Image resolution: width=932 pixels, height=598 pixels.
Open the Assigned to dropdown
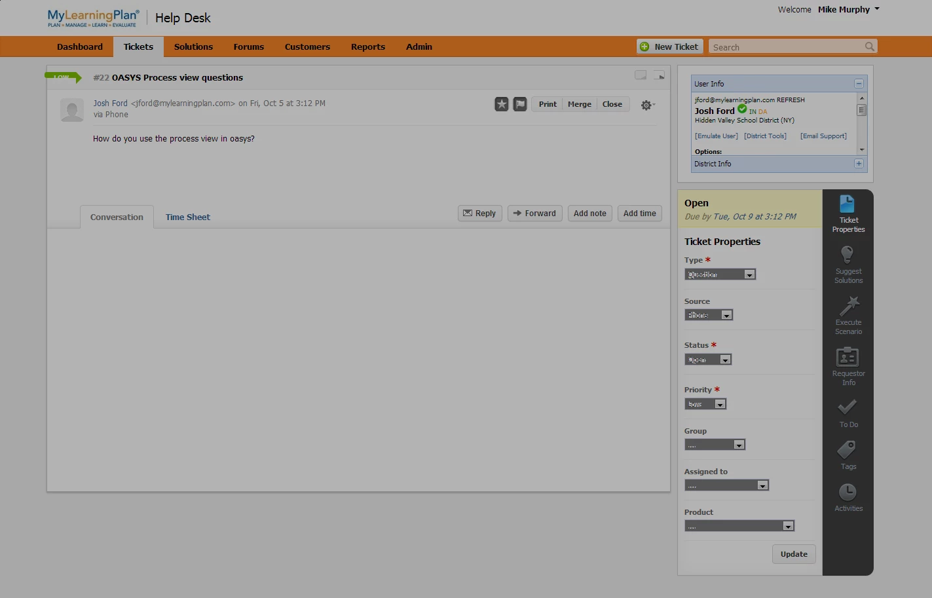(x=727, y=485)
